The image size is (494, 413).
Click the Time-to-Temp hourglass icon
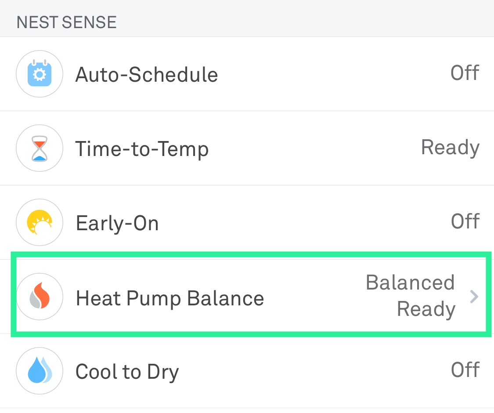tap(40, 148)
